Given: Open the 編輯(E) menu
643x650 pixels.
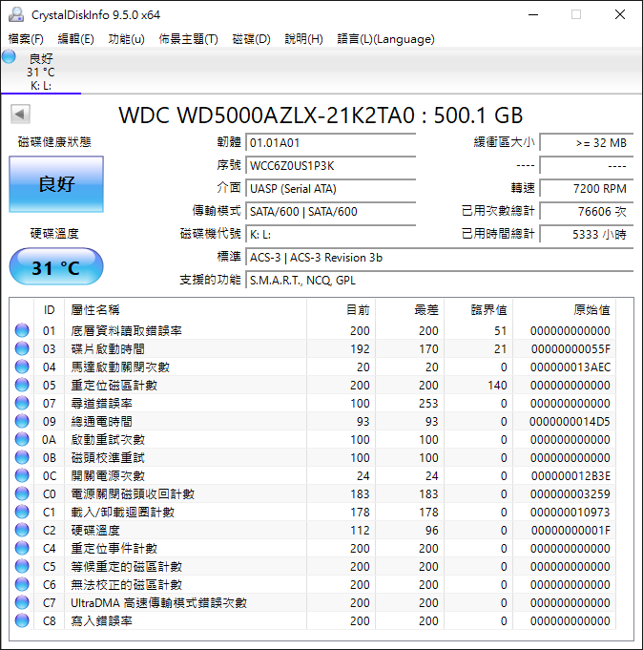Looking at the screenshot, I should click(75, 39).
